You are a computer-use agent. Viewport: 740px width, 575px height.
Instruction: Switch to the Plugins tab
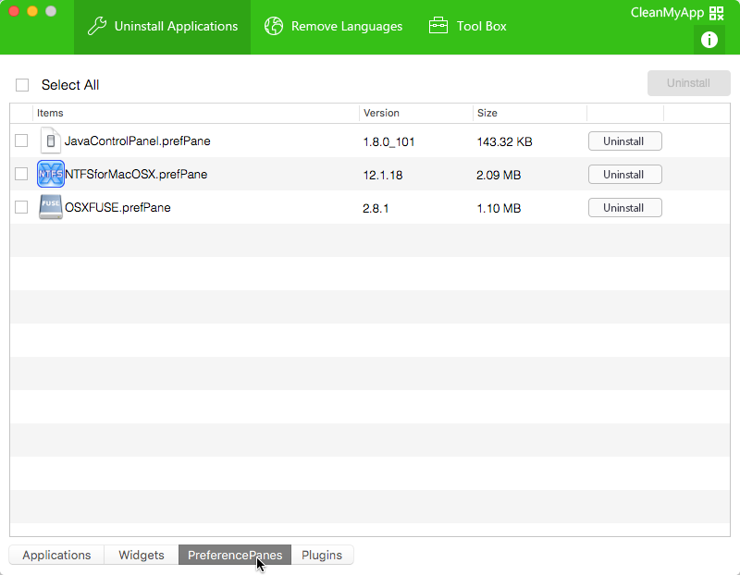click(322, 555)
